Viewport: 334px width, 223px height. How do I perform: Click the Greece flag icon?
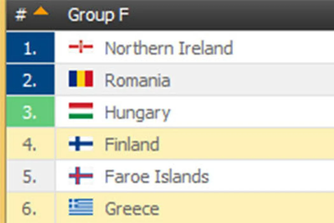tap(81, 207)
